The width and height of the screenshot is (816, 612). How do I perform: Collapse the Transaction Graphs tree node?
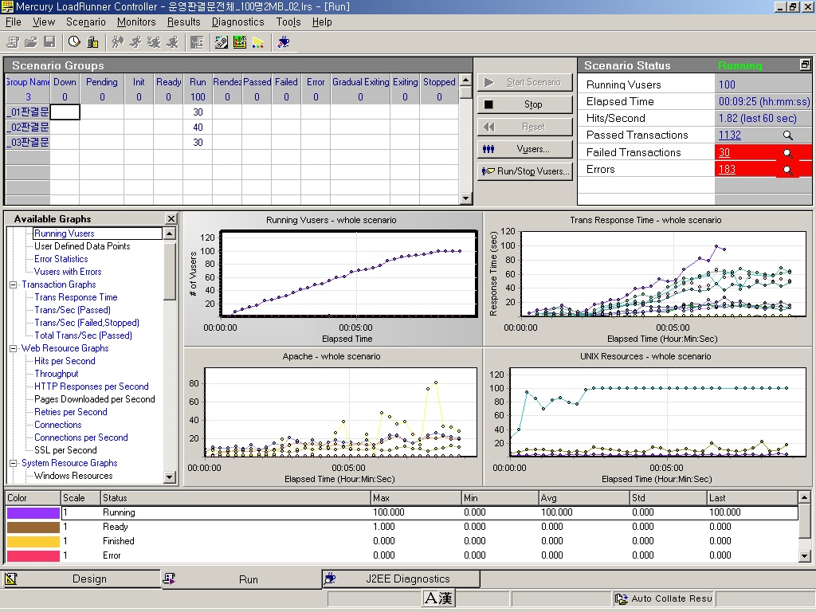click(14, 284)
